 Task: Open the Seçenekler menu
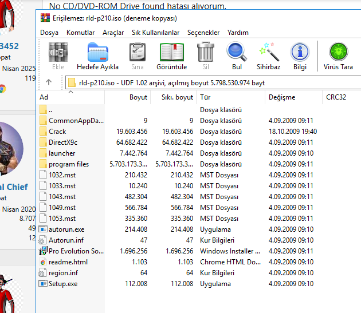click(x=203, y=33)
